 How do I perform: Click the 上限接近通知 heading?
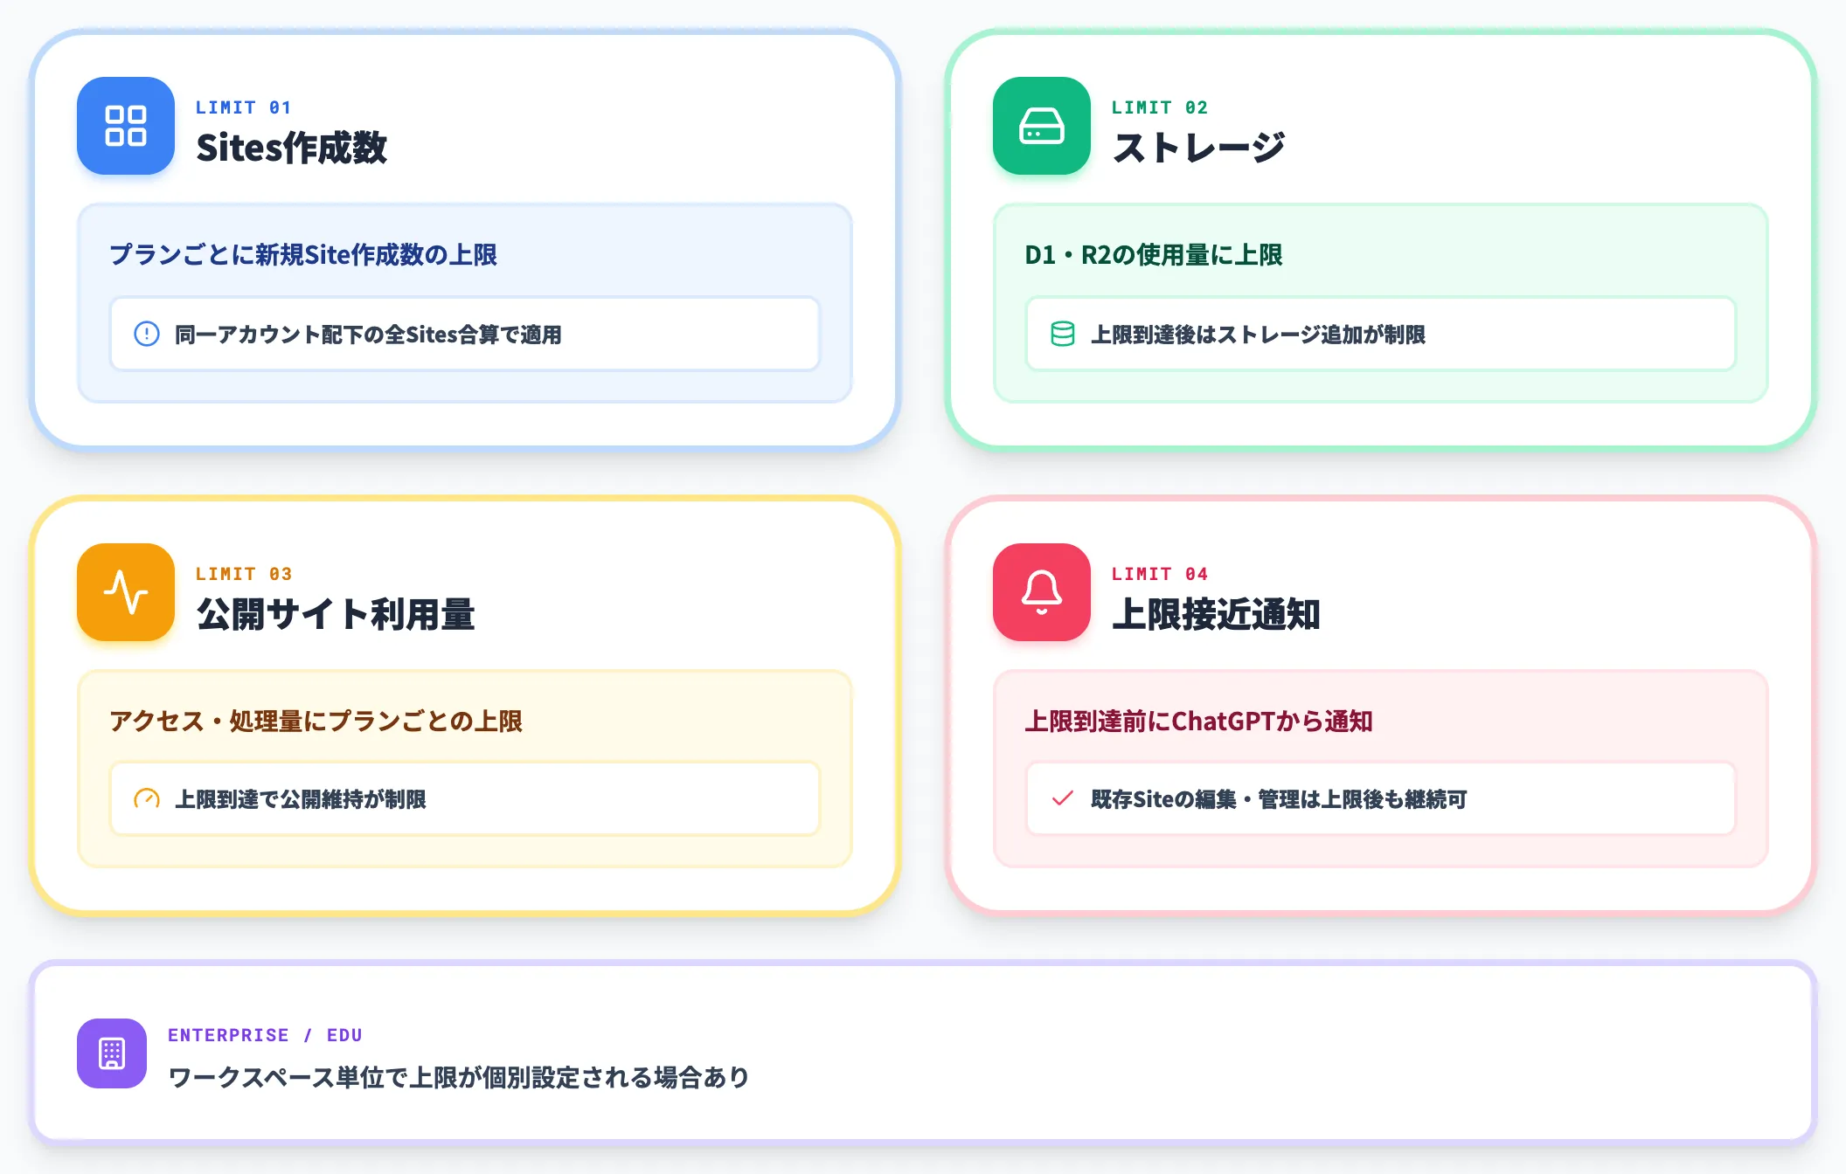pos(1217,614)
